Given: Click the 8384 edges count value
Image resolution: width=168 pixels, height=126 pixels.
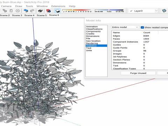Looking at the screenshot, I should click(x=146, y=36).
